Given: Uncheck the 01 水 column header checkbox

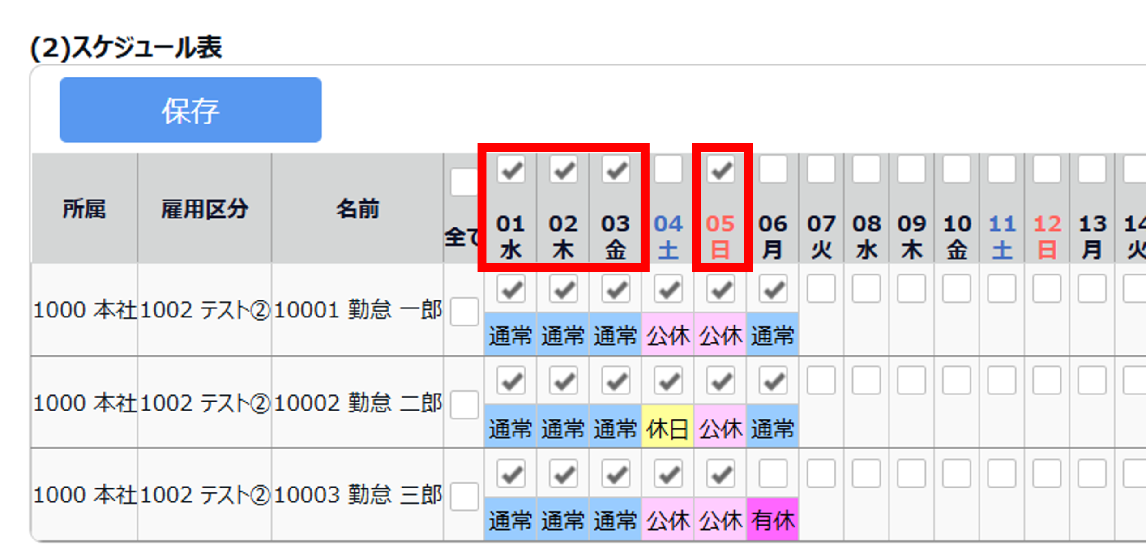Looking at the screenshot, I should click(x=511, y=169).
